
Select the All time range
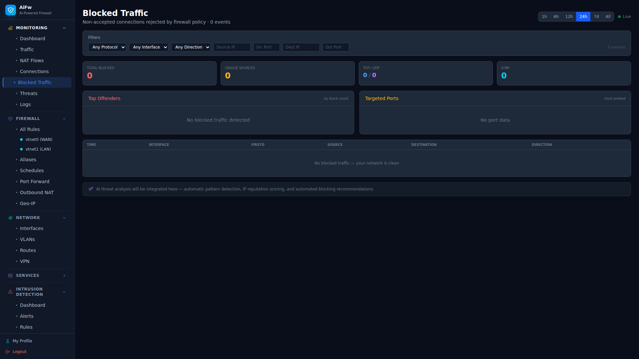[608, 17]
